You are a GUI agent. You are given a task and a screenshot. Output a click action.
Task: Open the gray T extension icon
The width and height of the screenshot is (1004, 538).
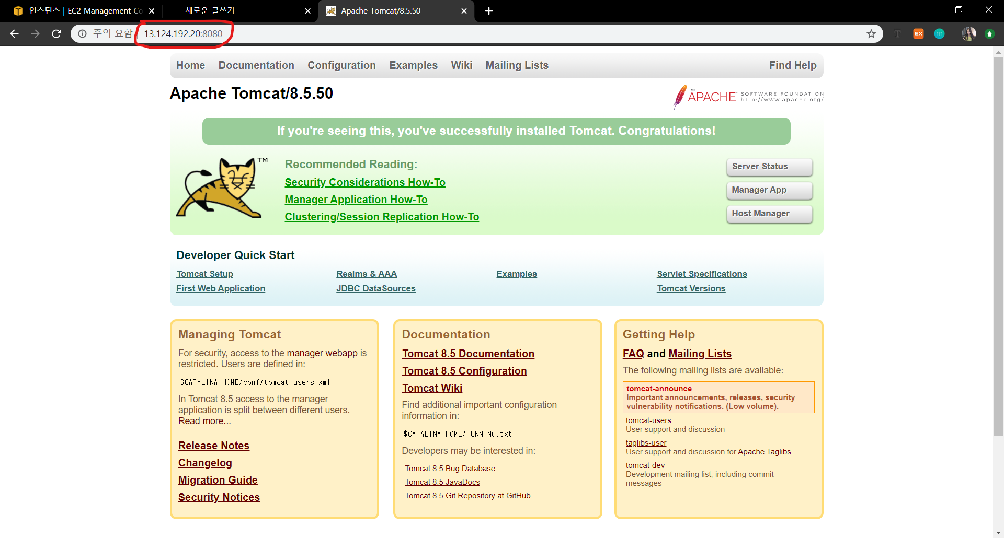898,34
